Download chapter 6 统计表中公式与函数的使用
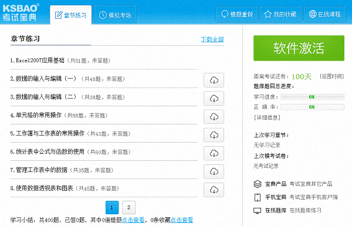The image size is (352, 226). coord(214,153)
